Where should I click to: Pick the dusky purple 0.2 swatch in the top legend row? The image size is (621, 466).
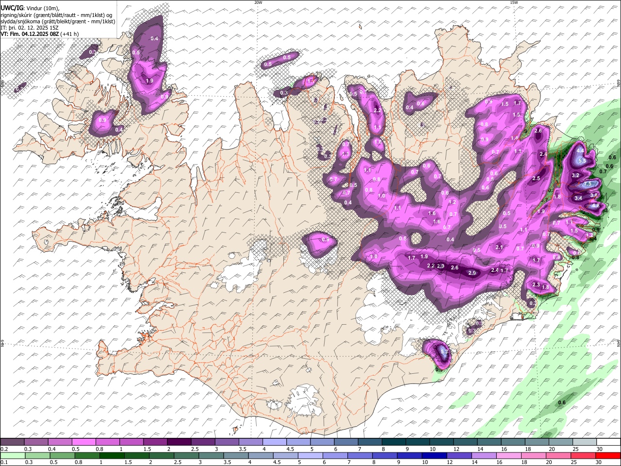tap(12, 442)
